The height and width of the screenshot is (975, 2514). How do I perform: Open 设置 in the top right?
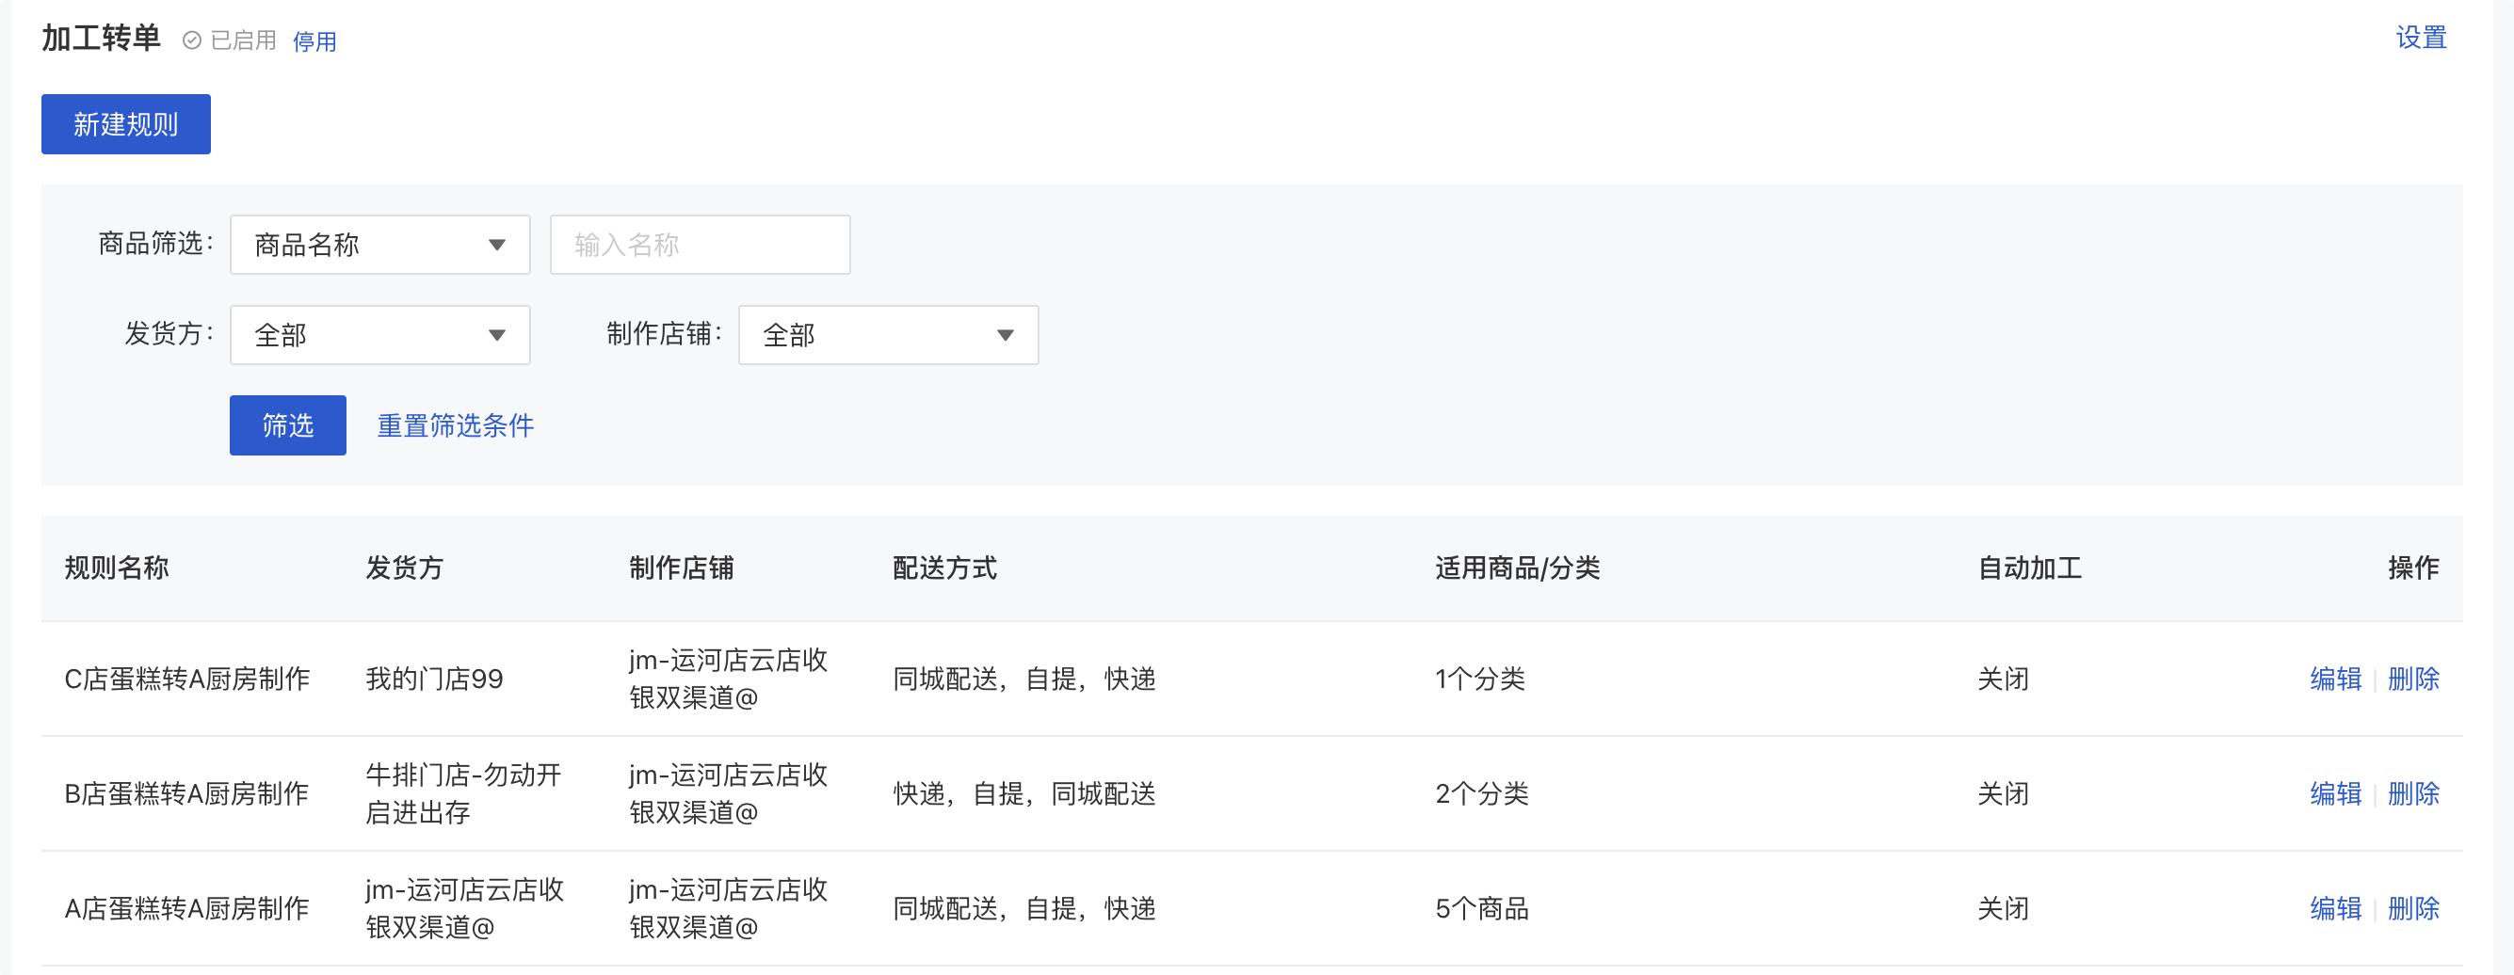2420,38
